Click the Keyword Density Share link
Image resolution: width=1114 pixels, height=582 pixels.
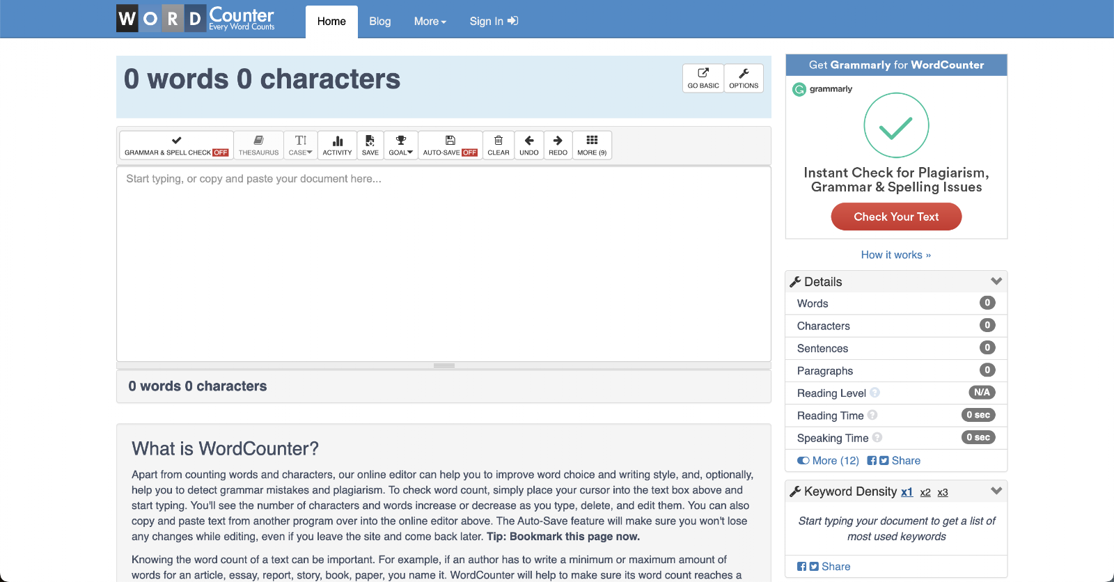click(x=836, y=567)
